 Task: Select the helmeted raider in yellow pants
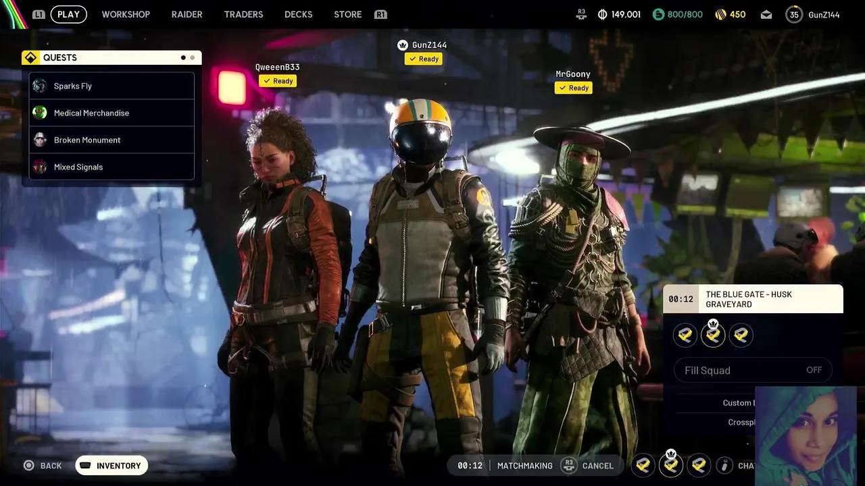(427, 283)
